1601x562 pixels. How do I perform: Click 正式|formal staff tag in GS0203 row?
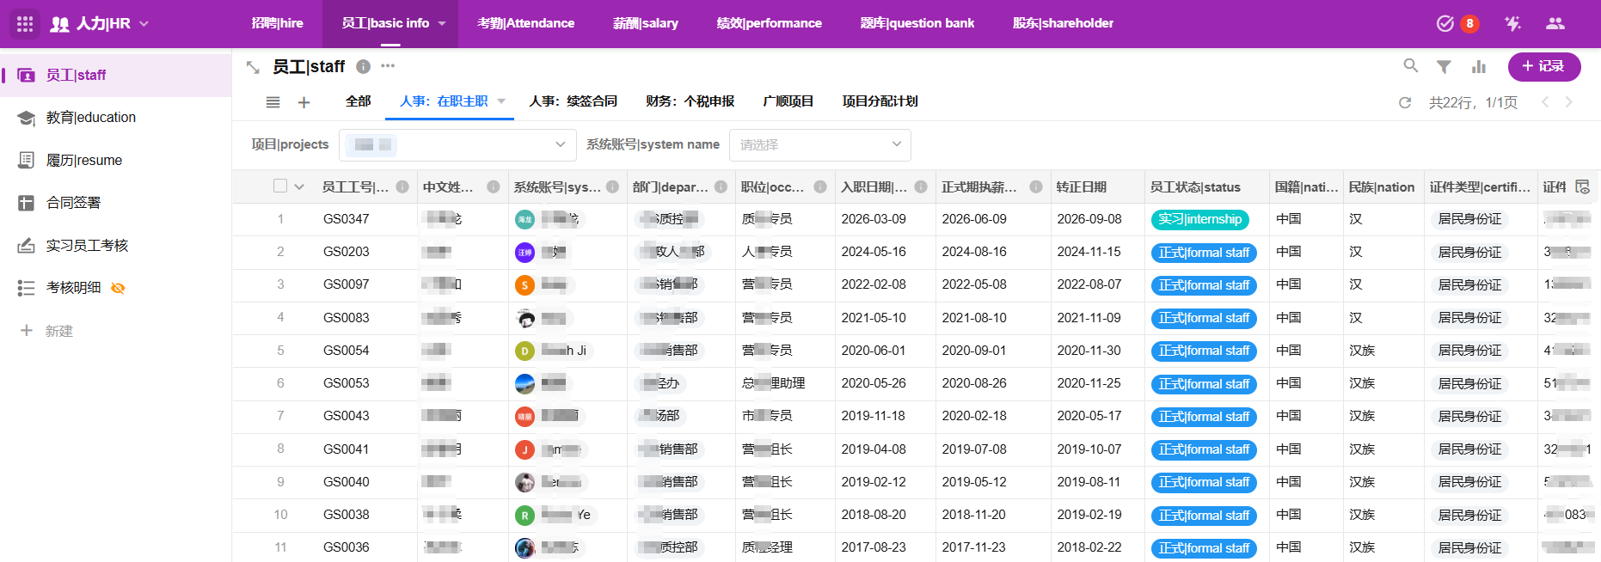(1204, 253)
